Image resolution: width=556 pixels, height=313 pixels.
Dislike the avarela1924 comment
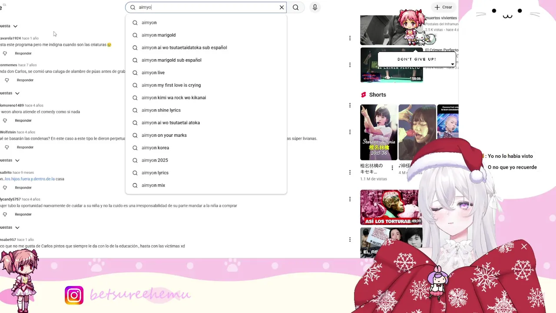(5, 53)
